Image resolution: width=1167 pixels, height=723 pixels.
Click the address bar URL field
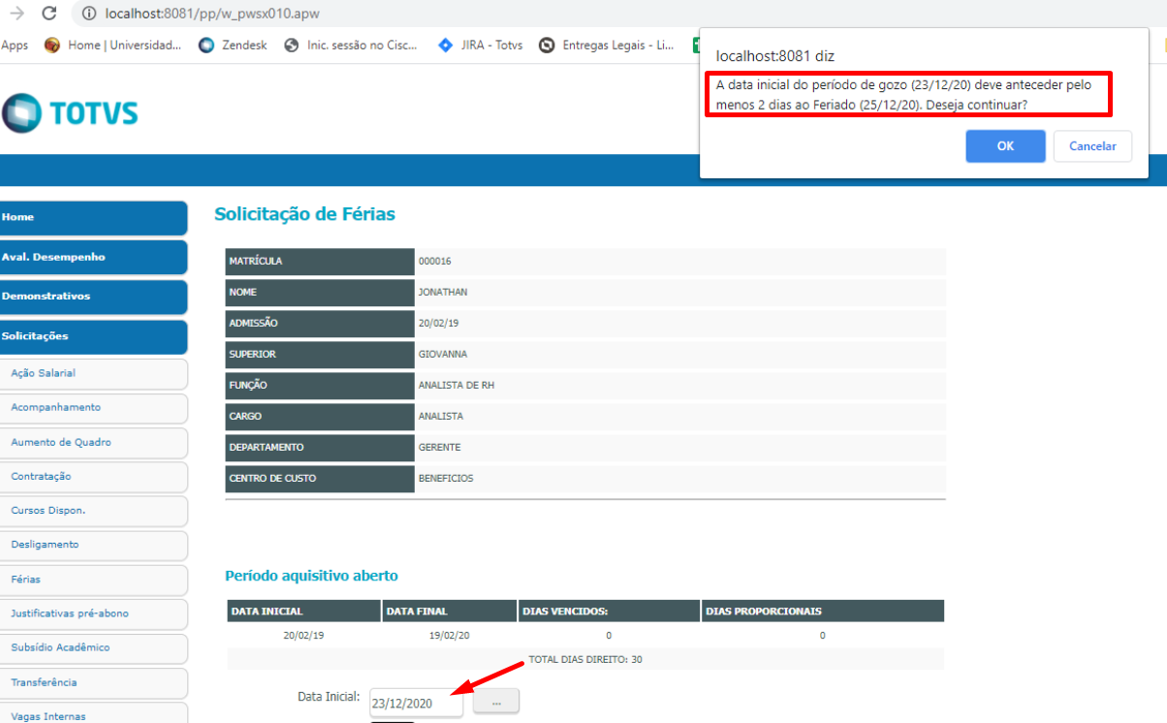(212, 14)
